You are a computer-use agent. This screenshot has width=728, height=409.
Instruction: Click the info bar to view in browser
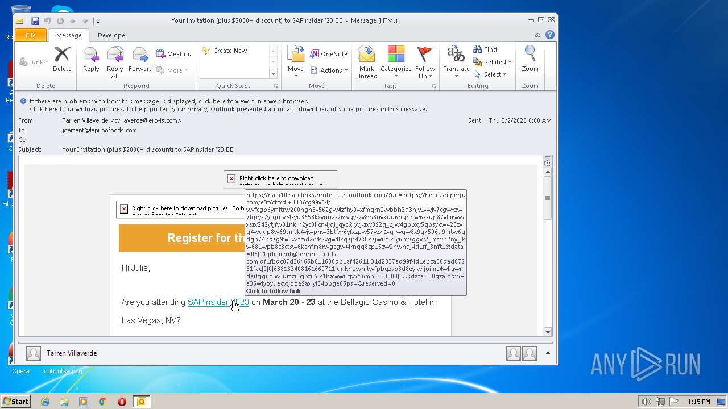coord(168,101)
